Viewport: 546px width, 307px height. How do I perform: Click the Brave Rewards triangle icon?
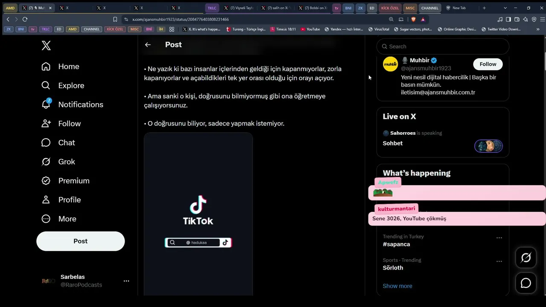point(423,19)
